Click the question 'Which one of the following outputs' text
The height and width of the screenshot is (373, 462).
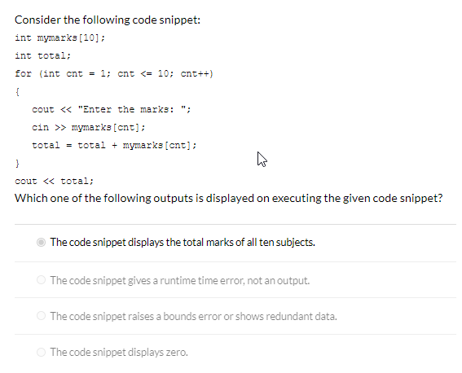coord(229,198)
